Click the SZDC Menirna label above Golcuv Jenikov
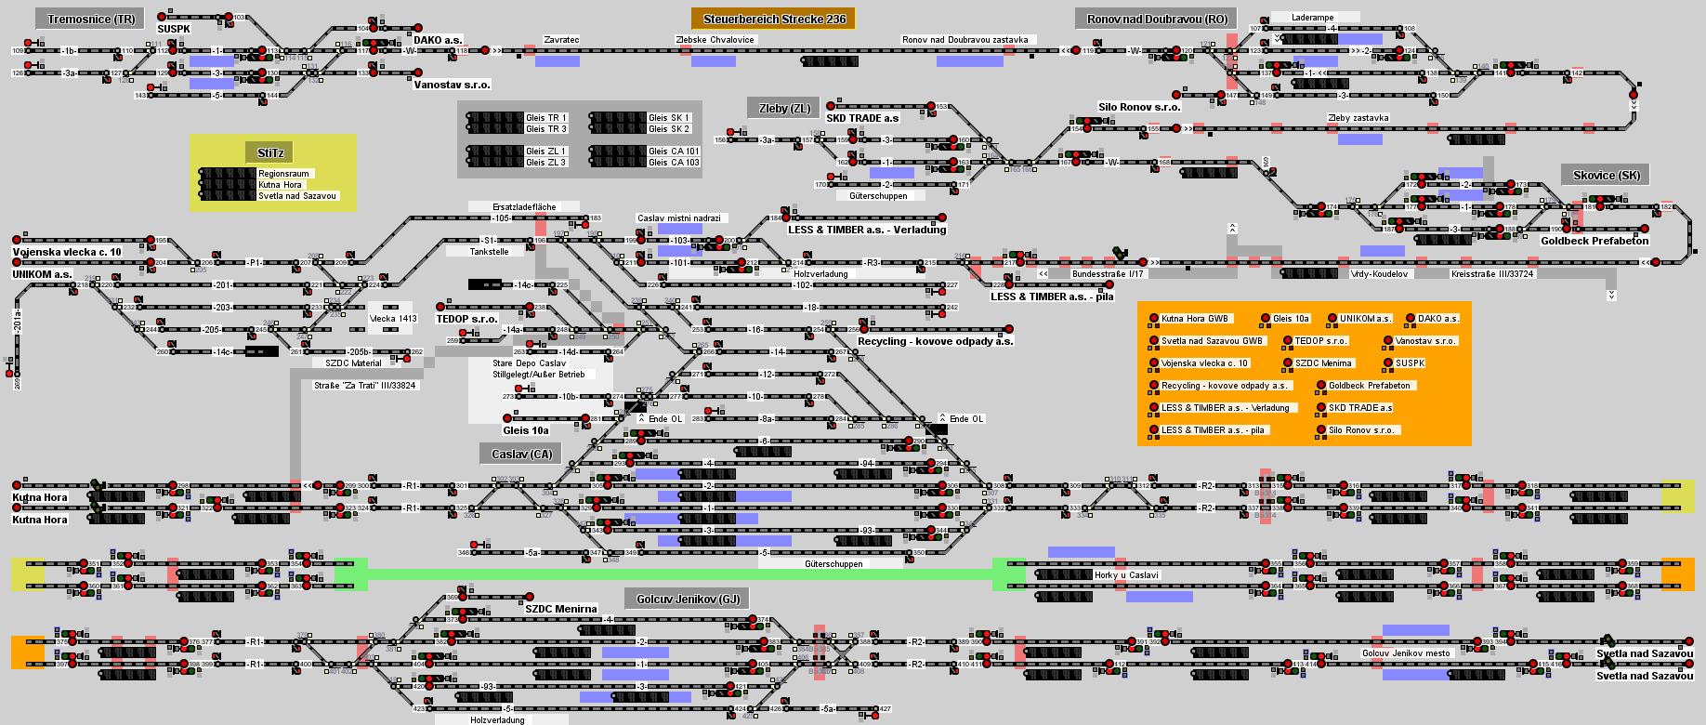Image resolution: width=1706 pixels, height=725 pixels. (x=560, y=609)
